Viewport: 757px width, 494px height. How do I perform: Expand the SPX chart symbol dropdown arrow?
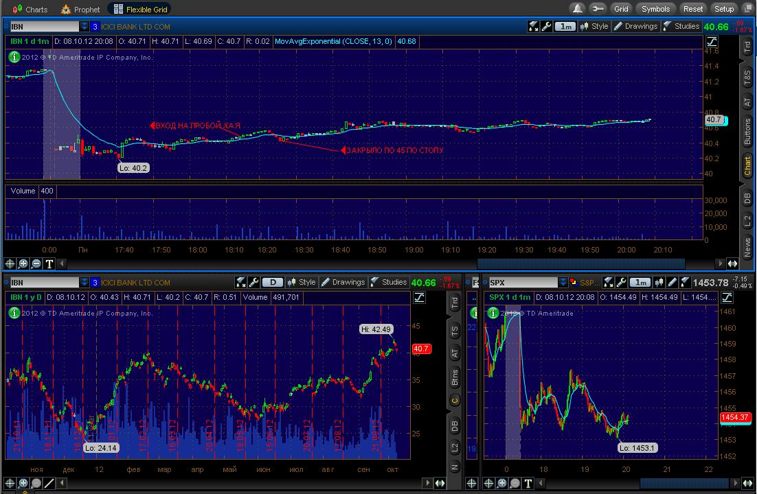(563, 283)
